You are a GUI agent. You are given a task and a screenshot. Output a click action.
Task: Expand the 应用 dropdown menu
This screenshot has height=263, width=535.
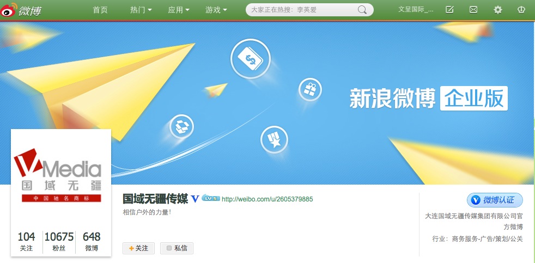click(x=179, y=10)
